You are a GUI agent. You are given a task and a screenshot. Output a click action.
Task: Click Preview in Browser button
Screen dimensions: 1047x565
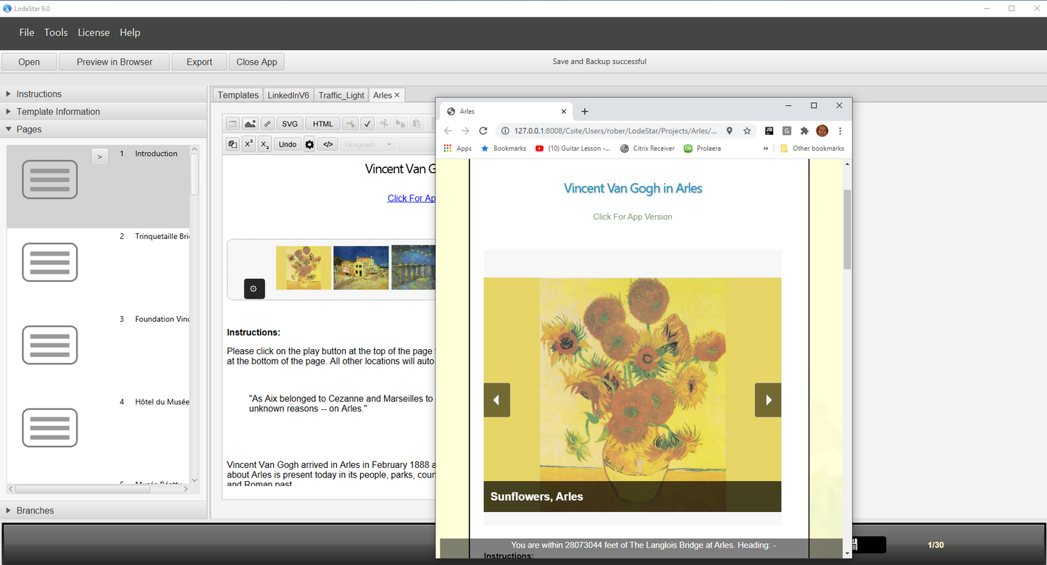114,62
